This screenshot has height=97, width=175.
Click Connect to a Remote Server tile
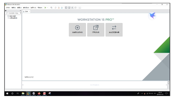(114, 30)
